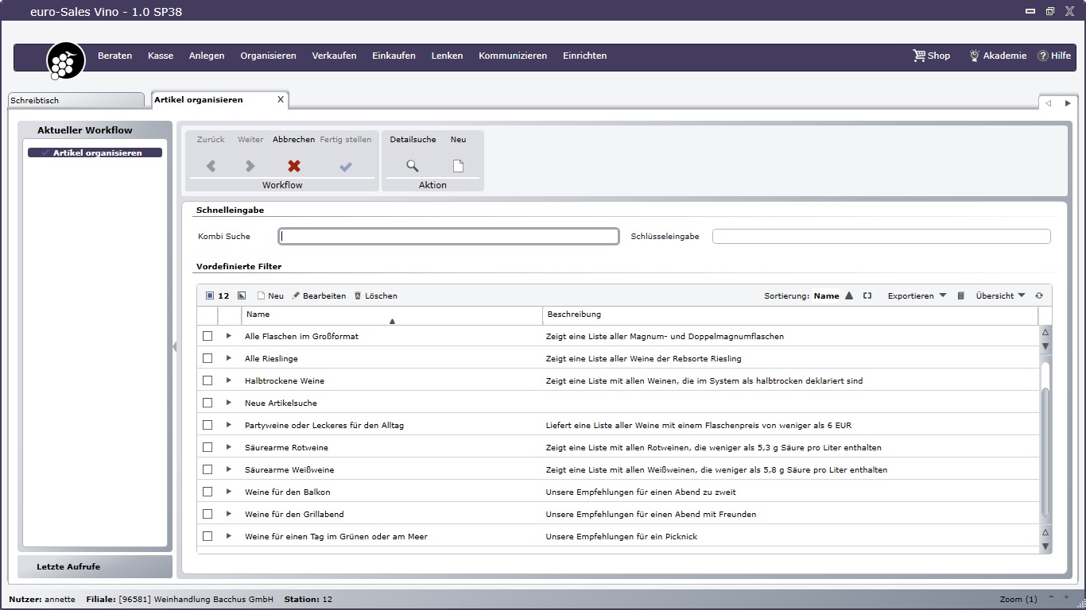The width and height of the screenshot is (1086, 610).
Task: Click the invert selection icon in list toolbar
Action: (x=242, y=295)
